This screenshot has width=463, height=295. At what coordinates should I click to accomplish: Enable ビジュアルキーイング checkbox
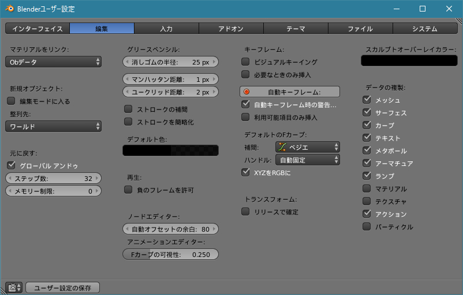(245, 62)
